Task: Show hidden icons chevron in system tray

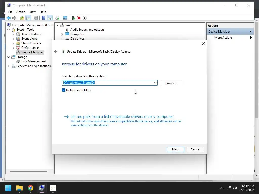Action: pos(222,188)
